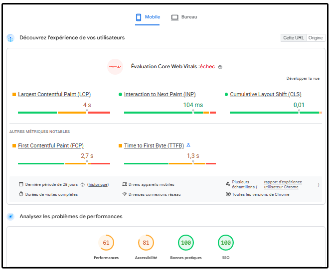Switch to the Mobile tab
Screen dimensions: 329x269
pyautogui.click(x=148, y=17)
